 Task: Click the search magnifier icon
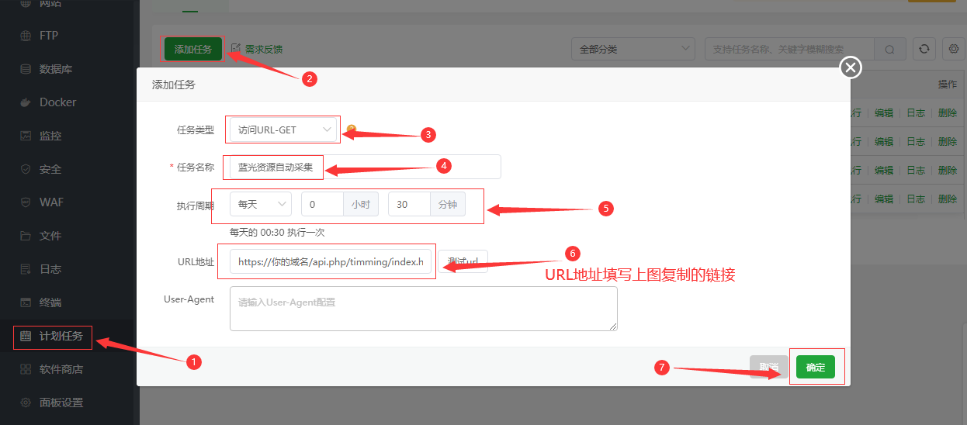[889, 49]
